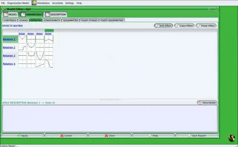Select the FUZZY STAKES sub-tab
The width and height of the screenshot is (238, 147).
pos(89,20)
